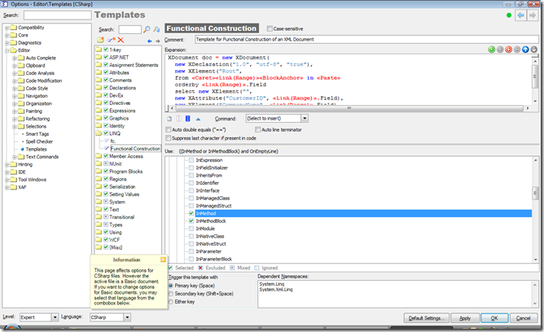Collapse the Editor tree node
This screenshot has height=332, width=544.
7,50
